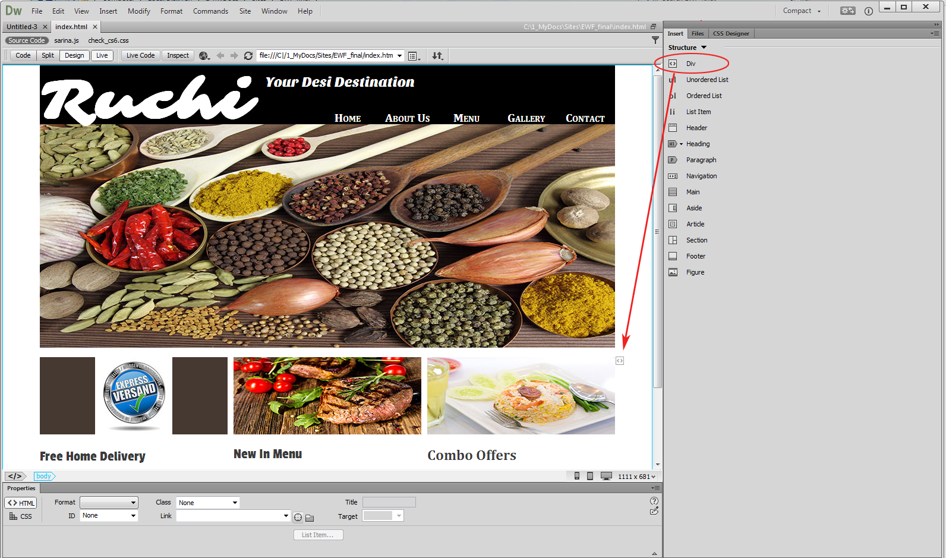Toggle Live Code mode

tap(141, 55)
